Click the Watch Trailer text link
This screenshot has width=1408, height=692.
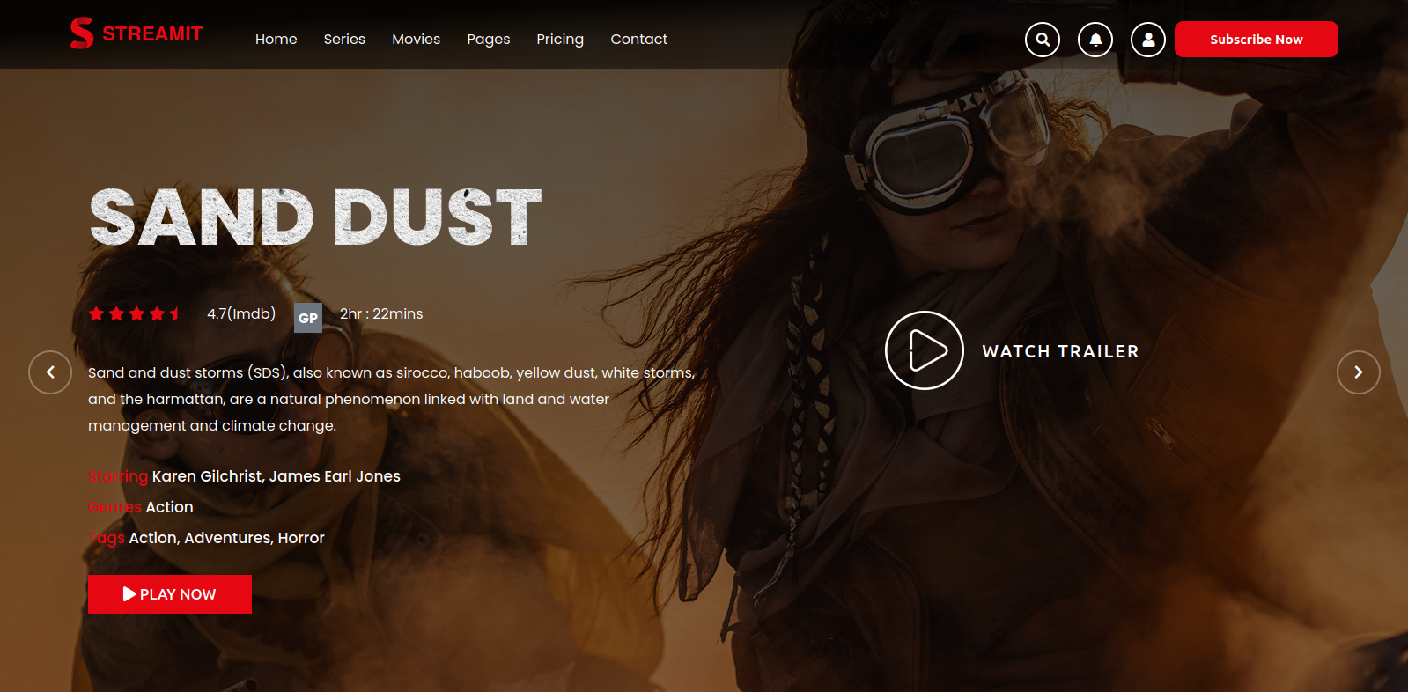pyautogui.click(x=1060, y=351)
